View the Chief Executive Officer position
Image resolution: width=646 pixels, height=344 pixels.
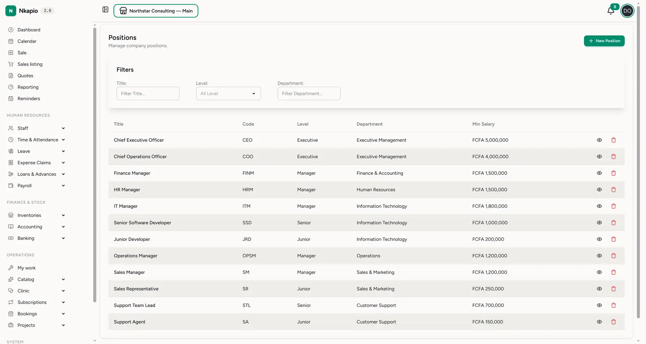[x=599, y=140]
